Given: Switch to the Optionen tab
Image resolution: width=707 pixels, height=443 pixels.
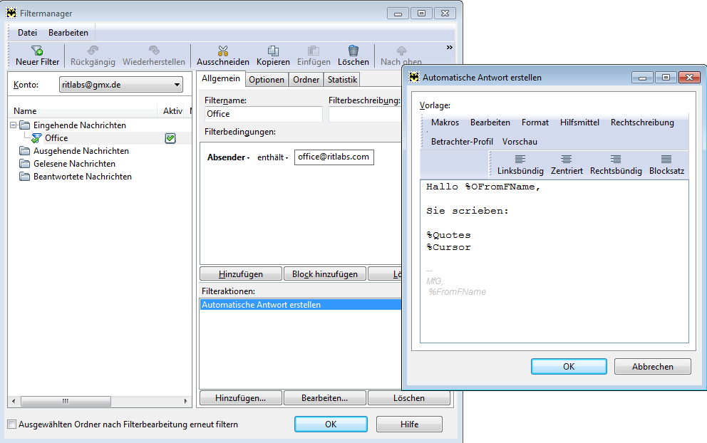Looking at the screenshot, I should coord(267,80).
